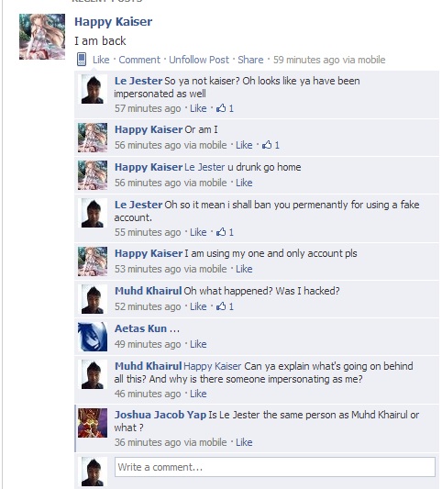
Task: Open Aetas Kun's avatar thumbnail
Action: 93,337
